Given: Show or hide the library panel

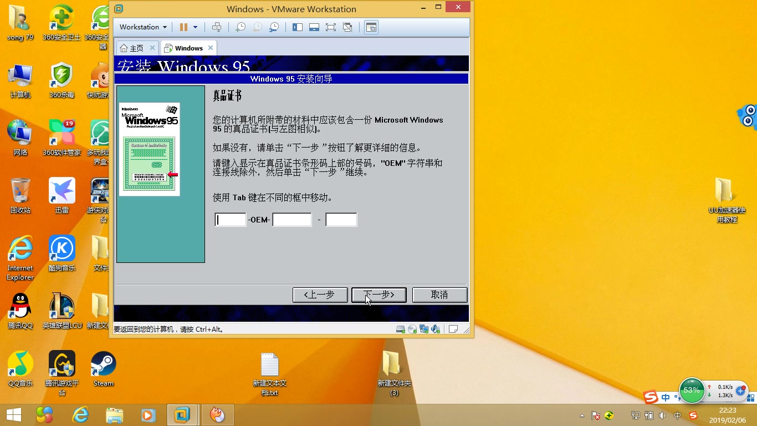Looking at the screenshot, I should (298, 27).
